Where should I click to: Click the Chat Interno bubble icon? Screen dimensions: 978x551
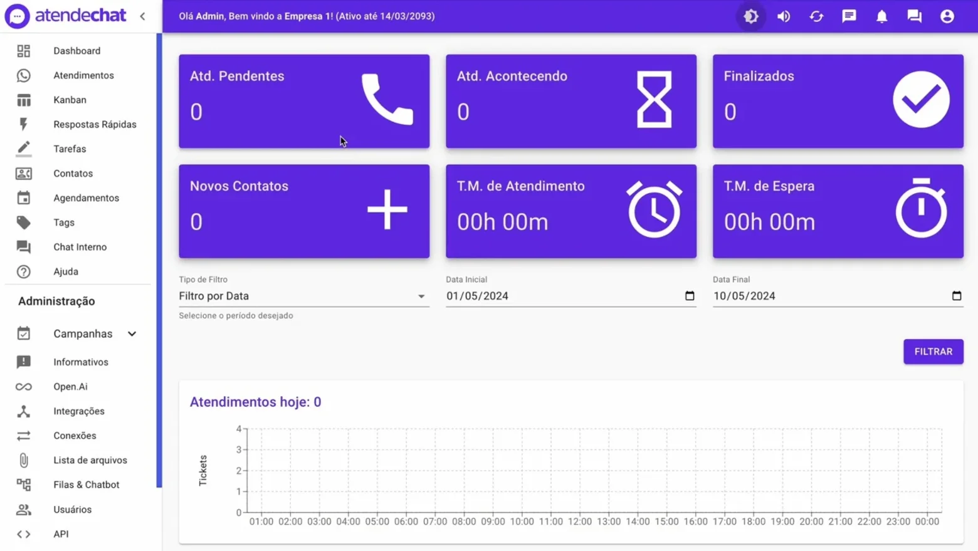[24, 247]
